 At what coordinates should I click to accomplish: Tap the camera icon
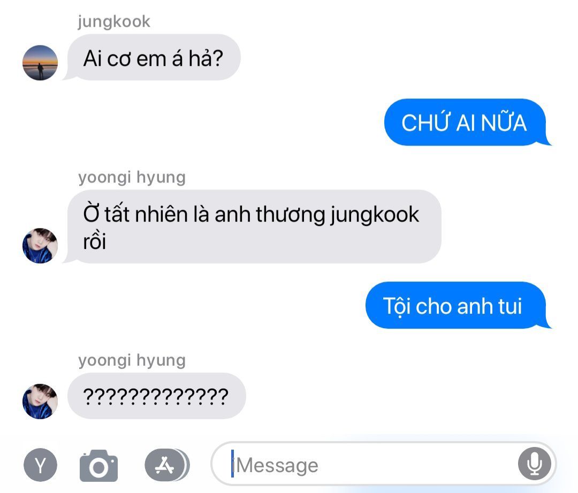pyautogui.click(x=98, y=465)
